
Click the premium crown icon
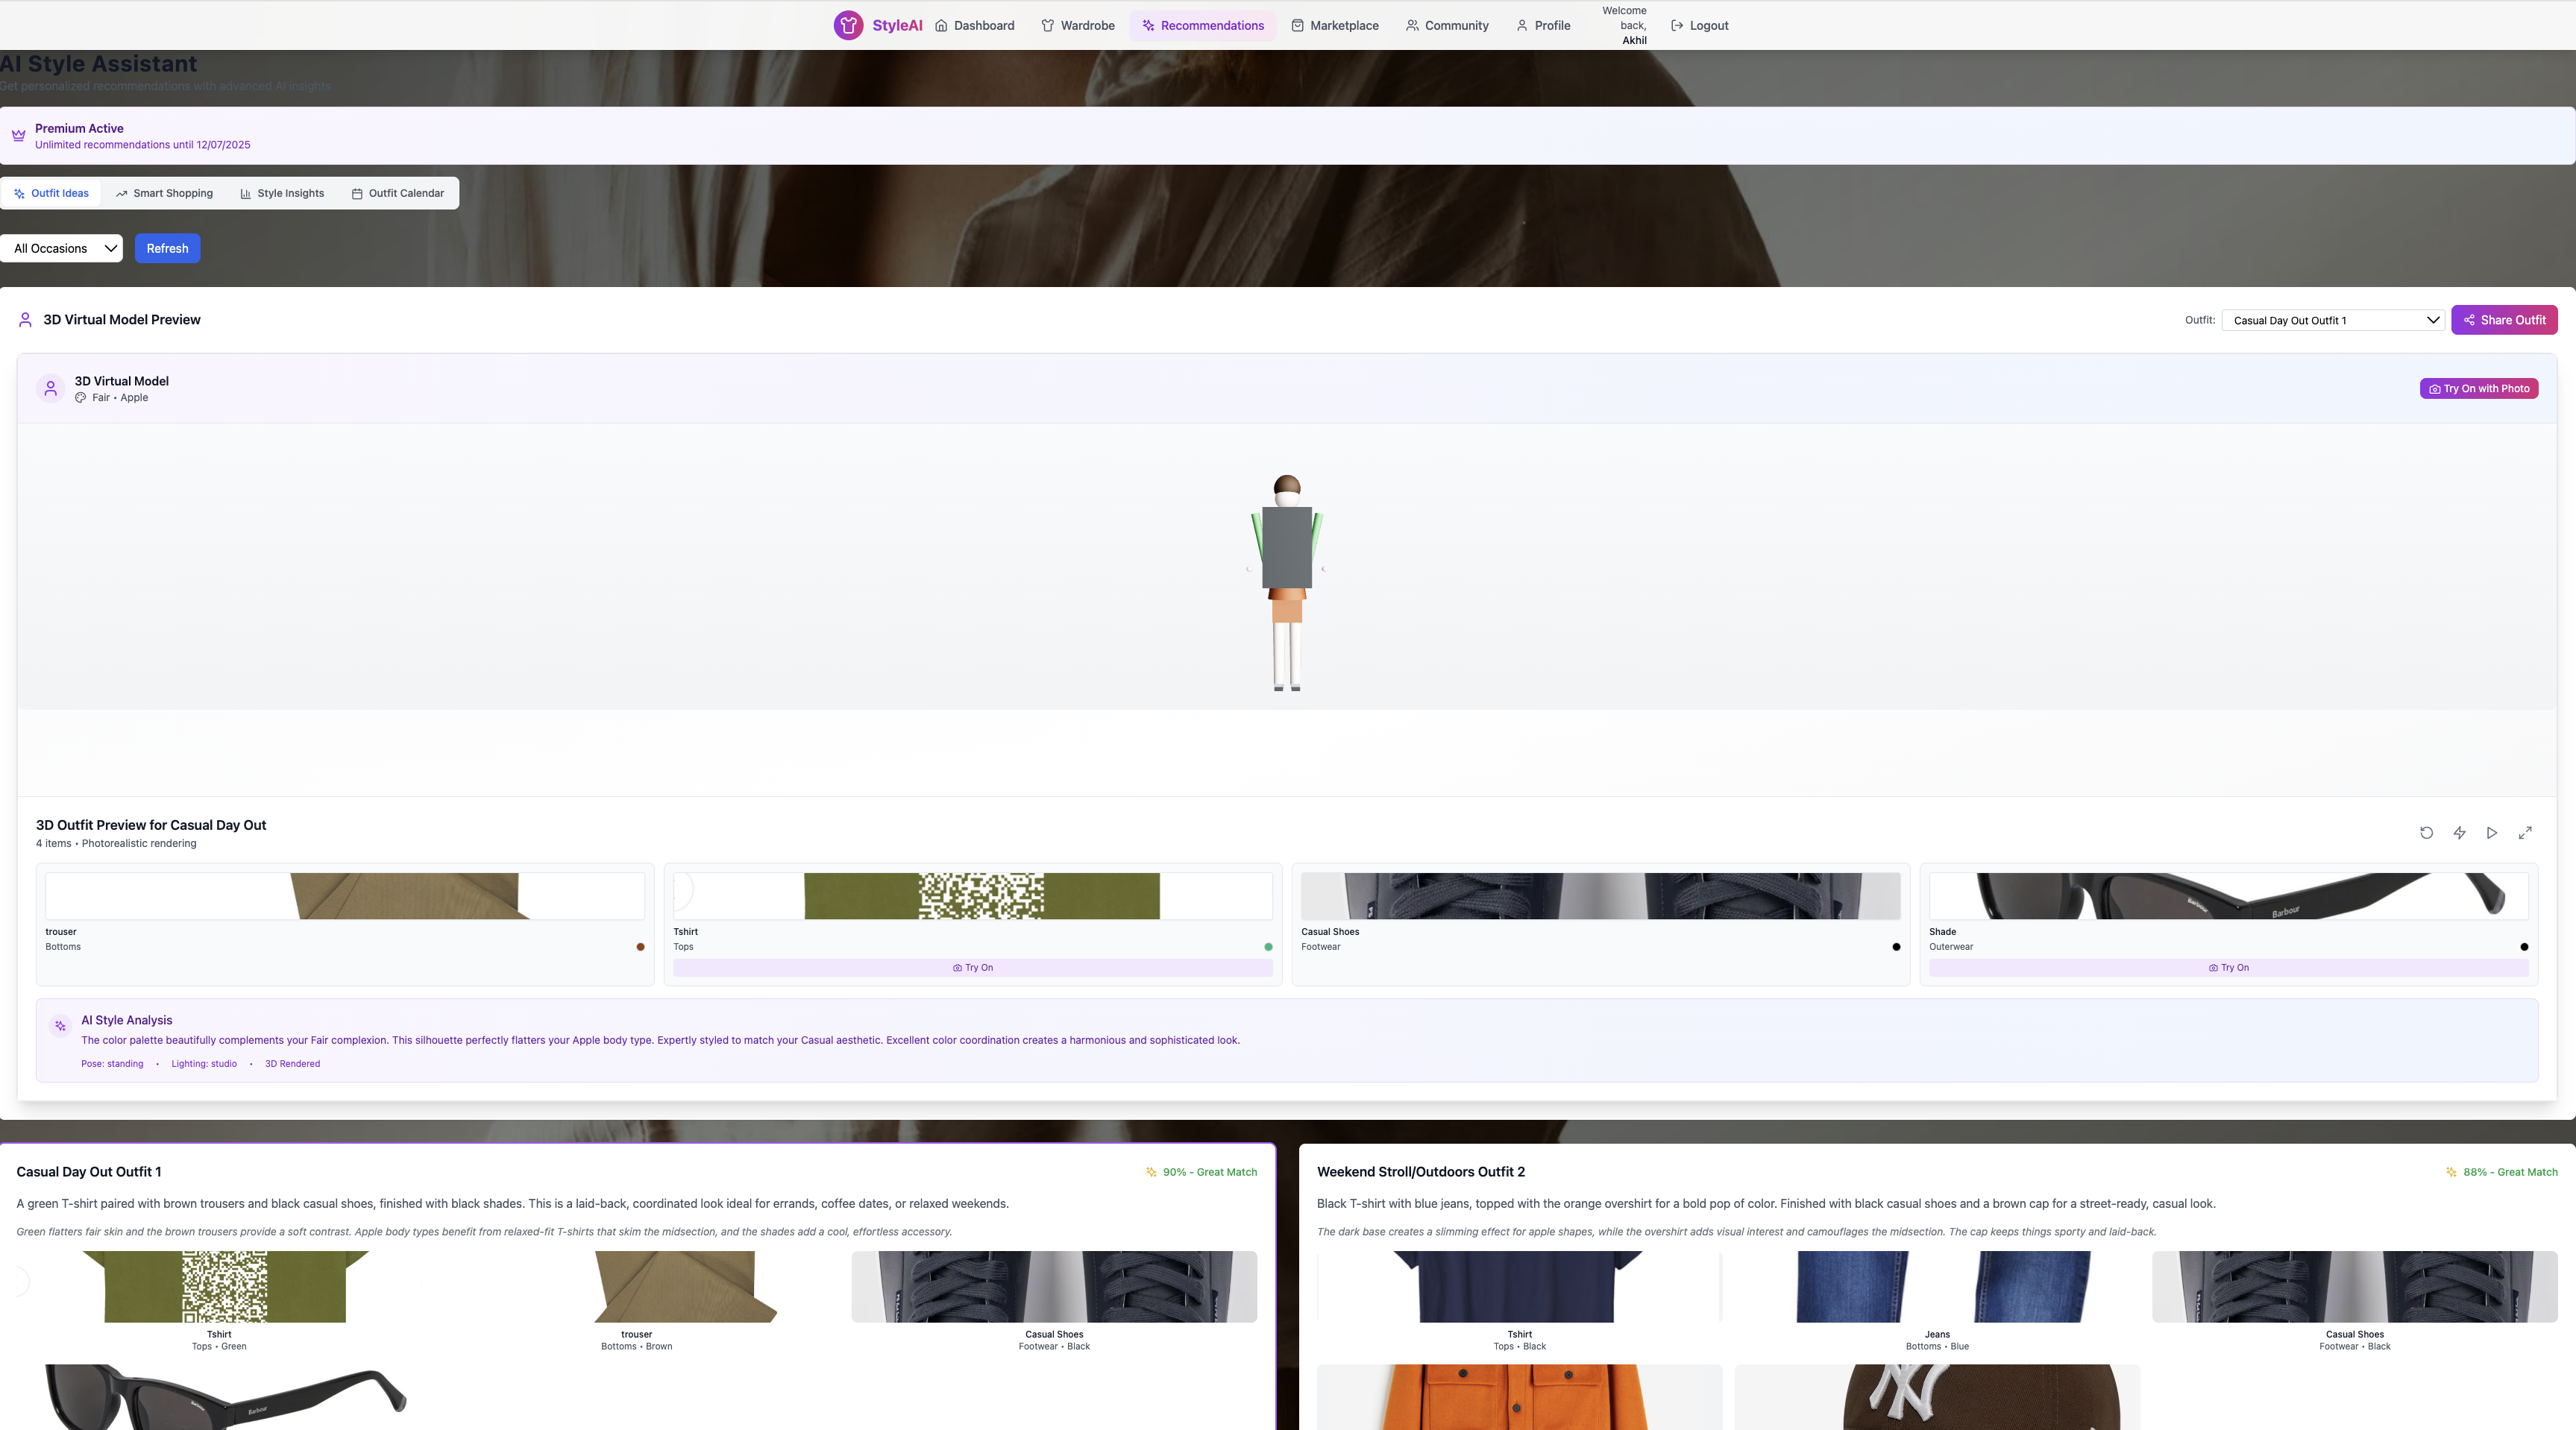tap(18, 136)
